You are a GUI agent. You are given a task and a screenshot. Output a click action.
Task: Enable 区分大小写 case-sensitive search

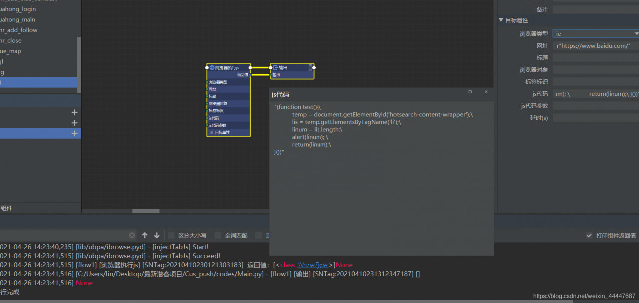pos(171,235)
